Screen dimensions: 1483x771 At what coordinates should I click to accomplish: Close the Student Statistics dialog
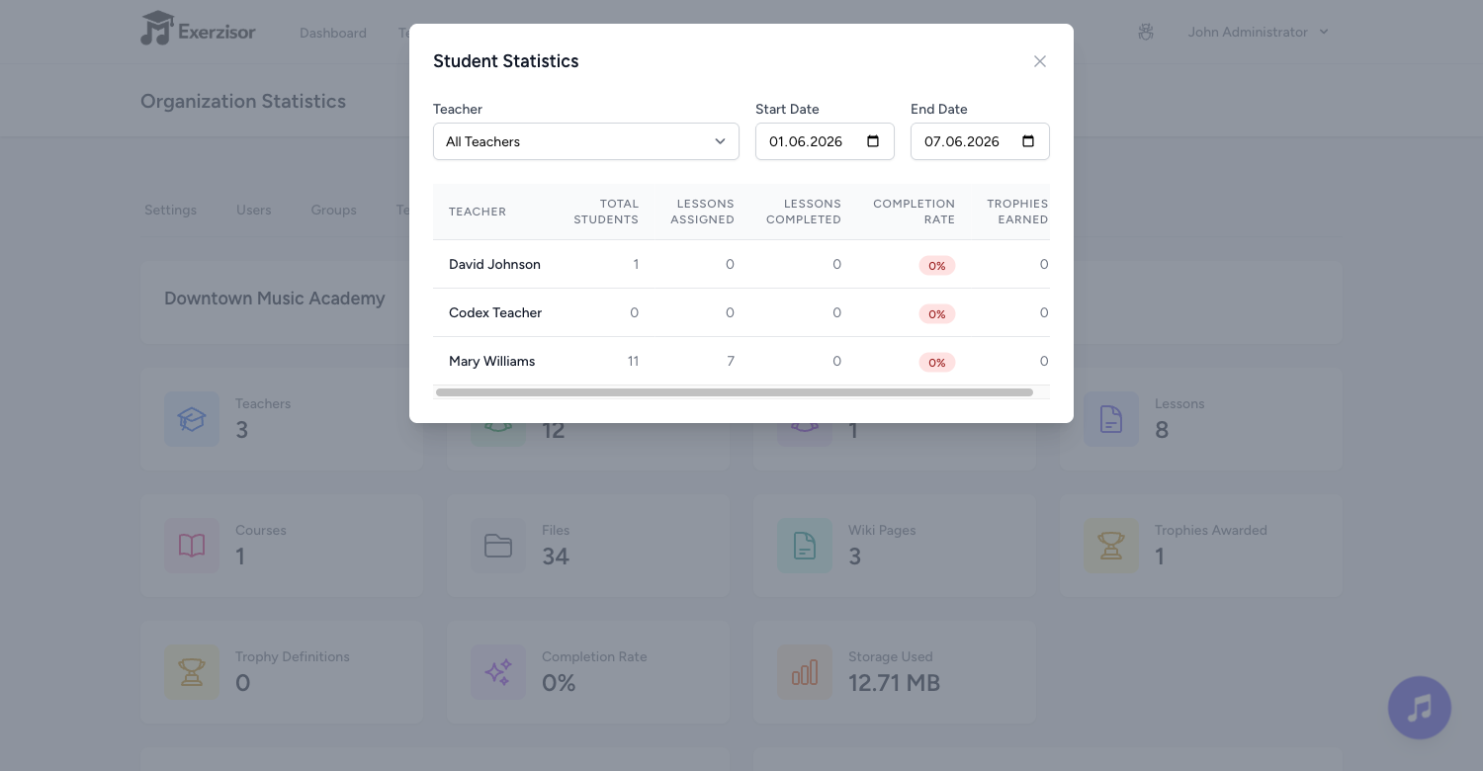[1040, 61]
